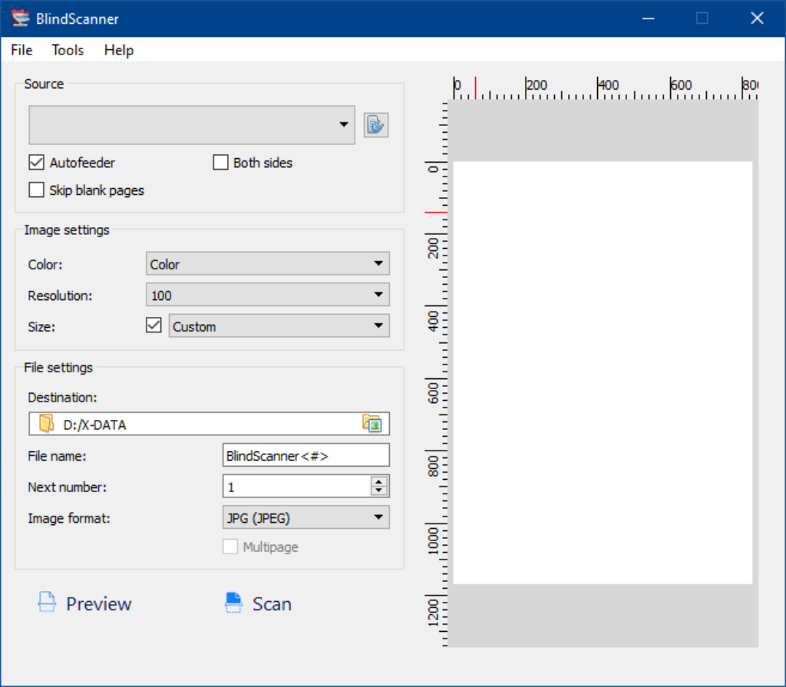Open the Resolution dropdown showing 100

pos(268,295)
